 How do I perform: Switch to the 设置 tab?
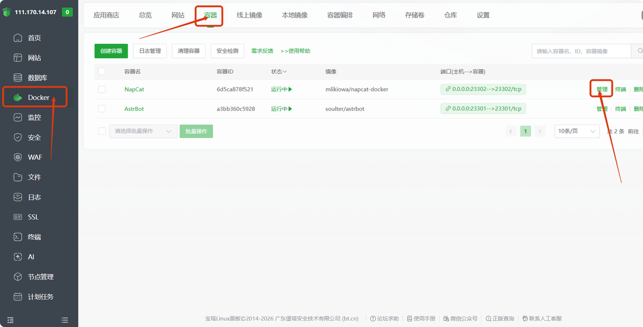click(x=483, y=15)
